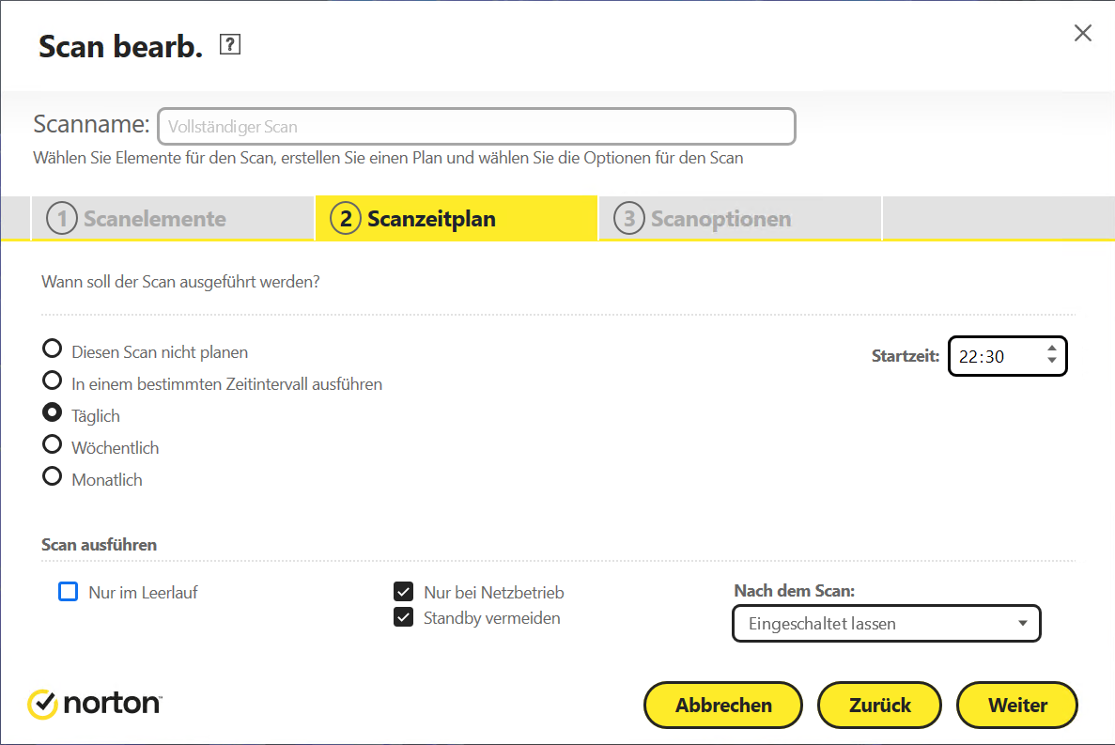
Task: Choose 'In einem bestimmten Zeitintervall ausführen'
Action: click(52, 380)
